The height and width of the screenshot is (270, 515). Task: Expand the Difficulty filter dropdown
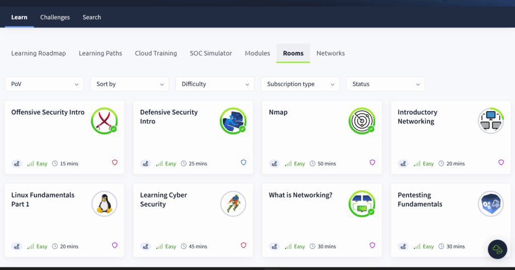(215, 84)
